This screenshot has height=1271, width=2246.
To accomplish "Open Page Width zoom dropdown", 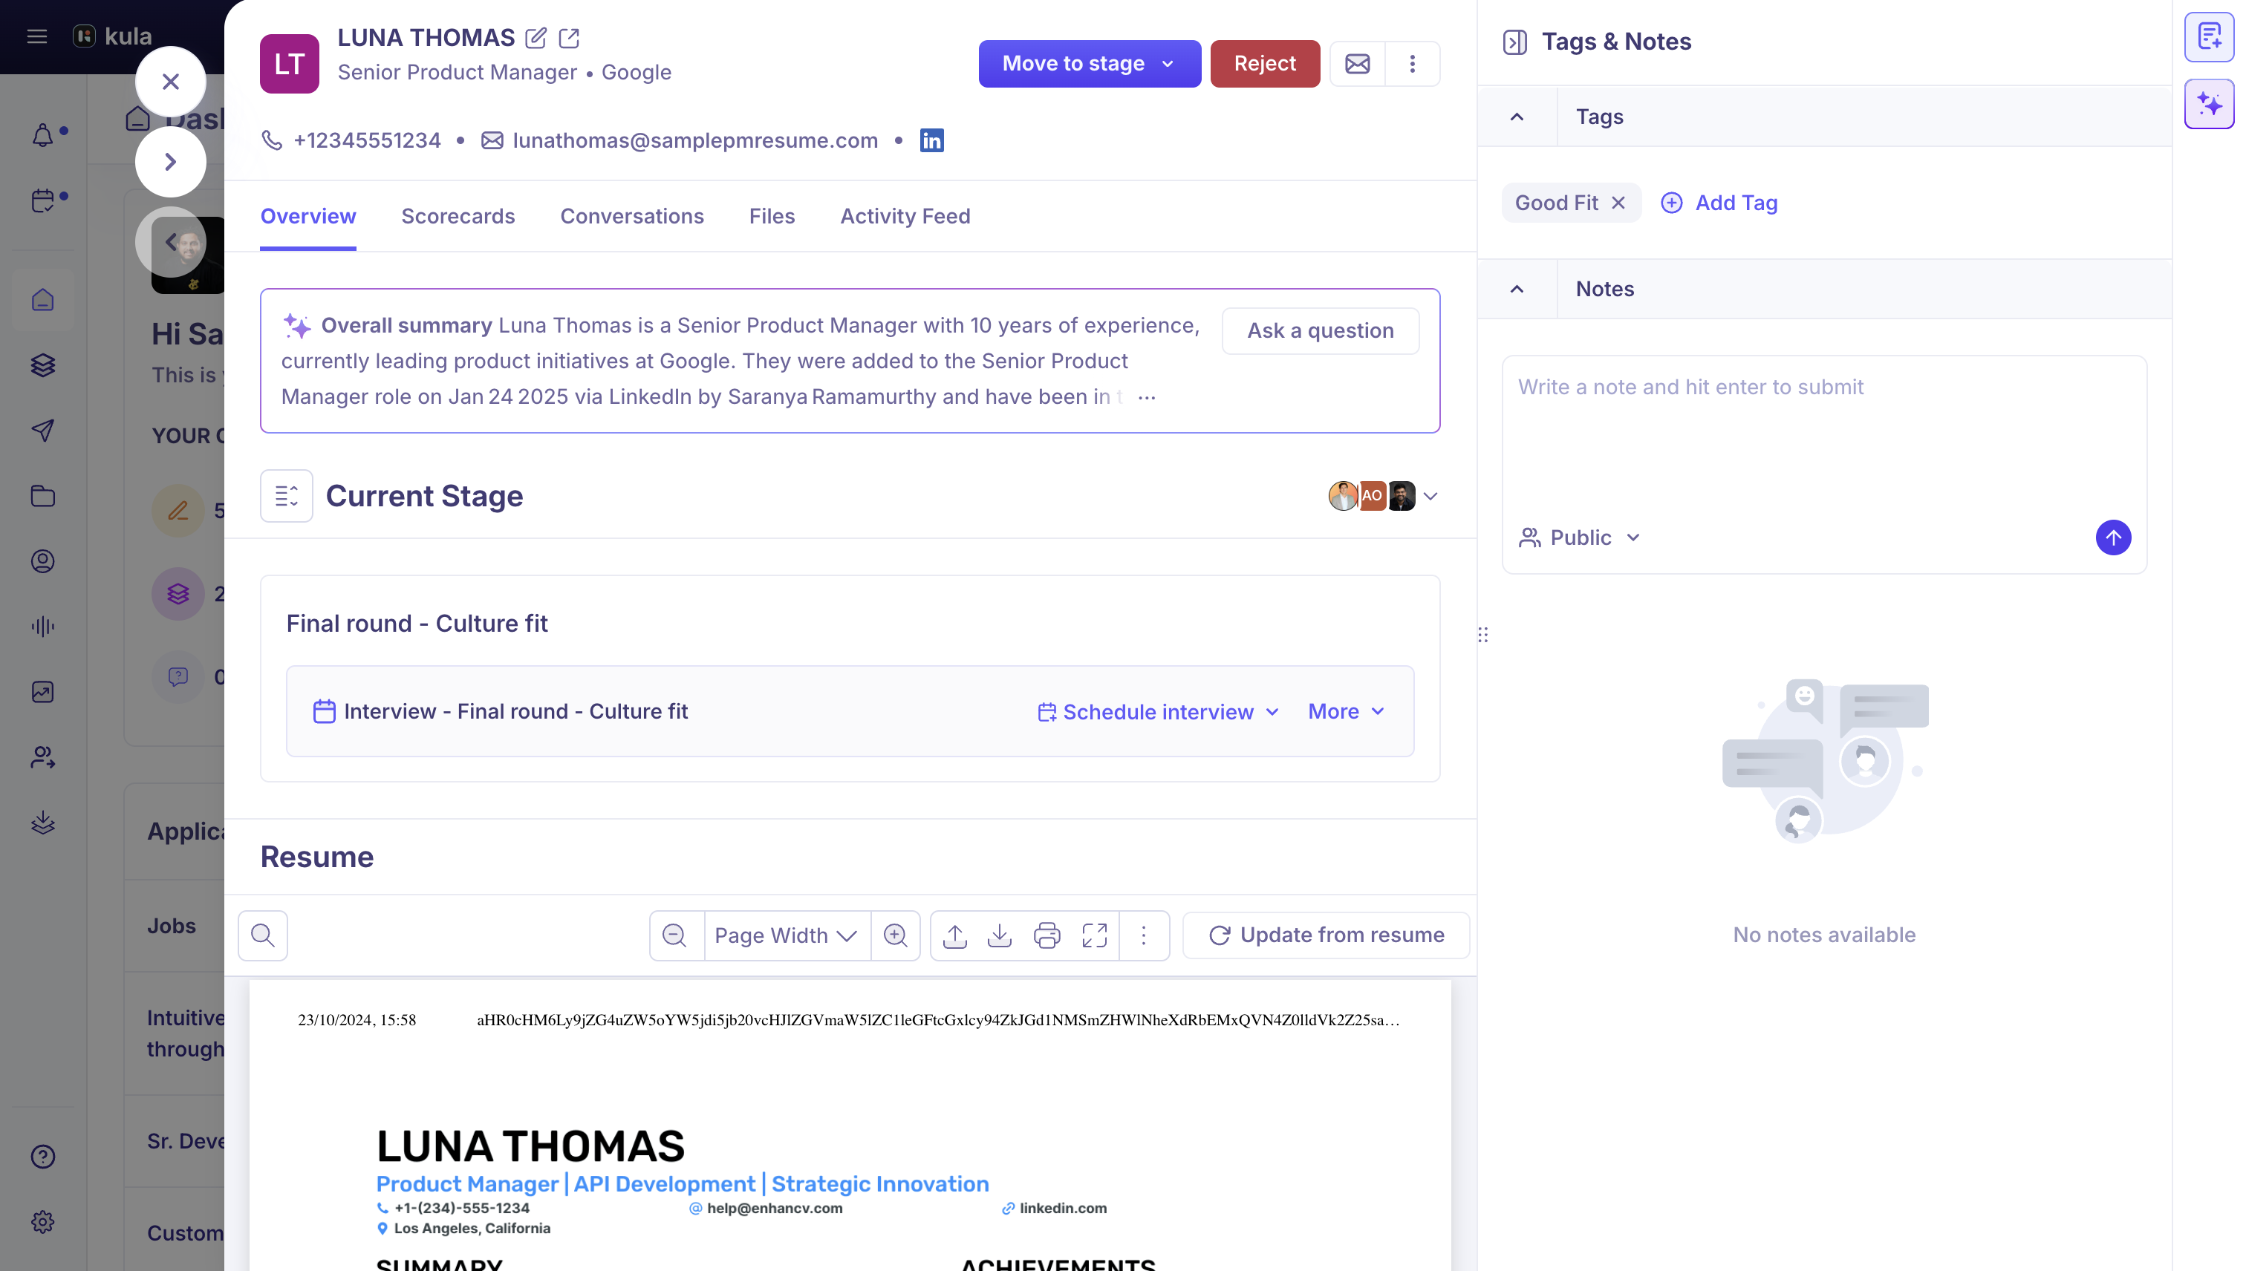I will [x=785, y=935].
